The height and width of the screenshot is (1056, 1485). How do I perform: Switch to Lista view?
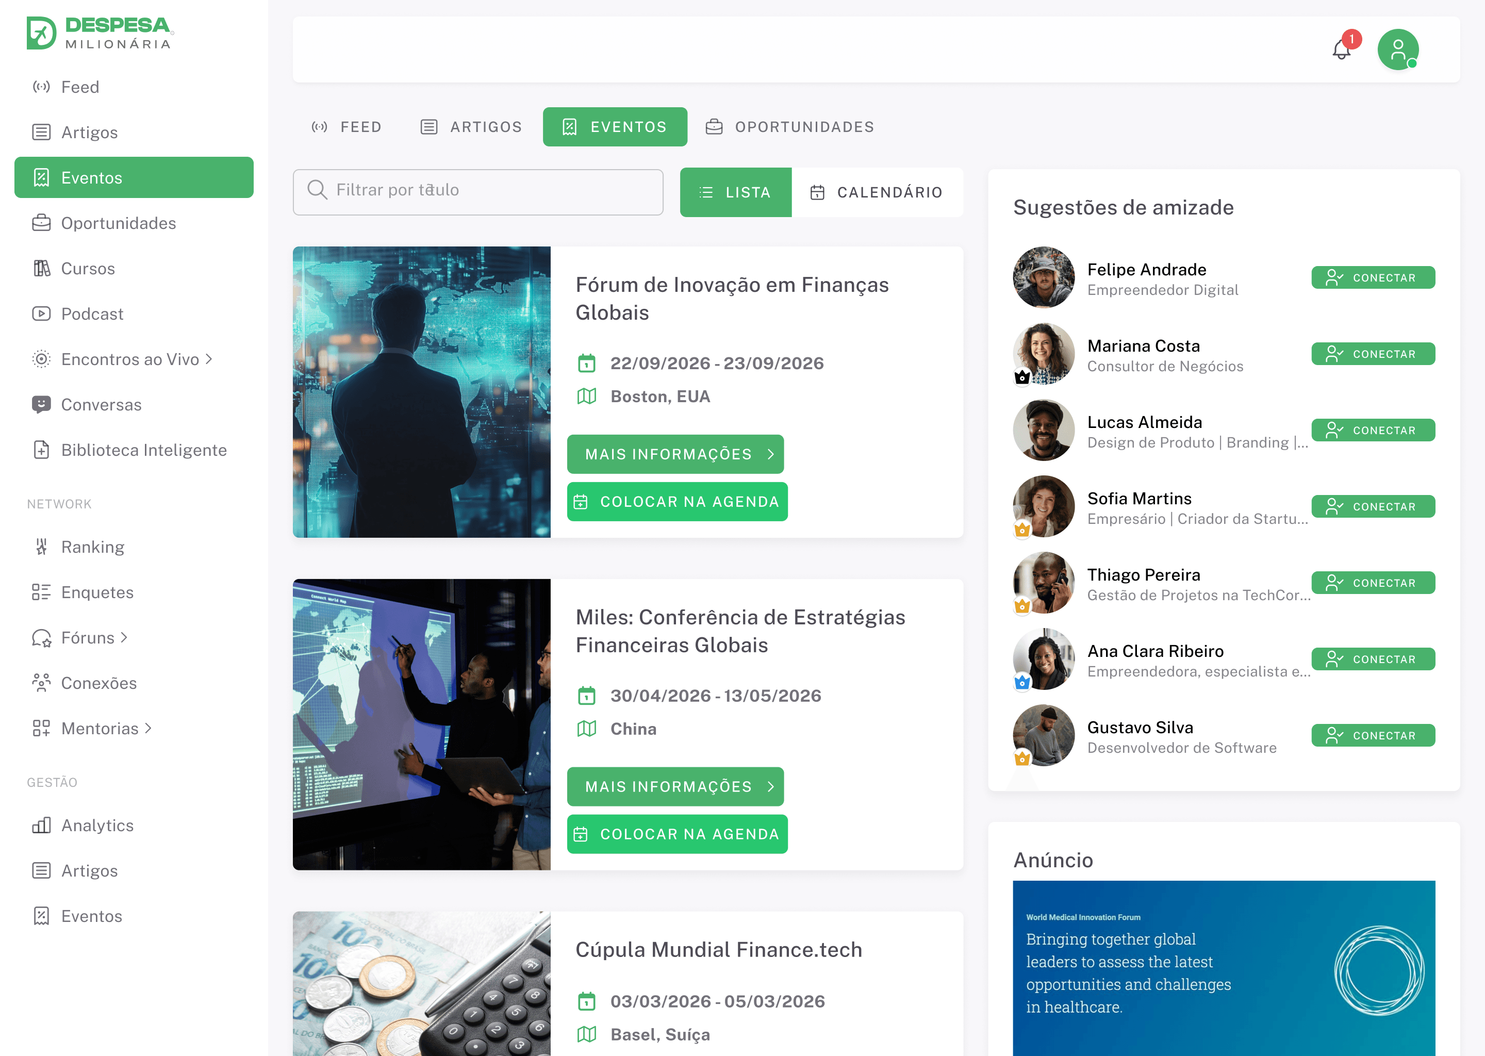735,192
